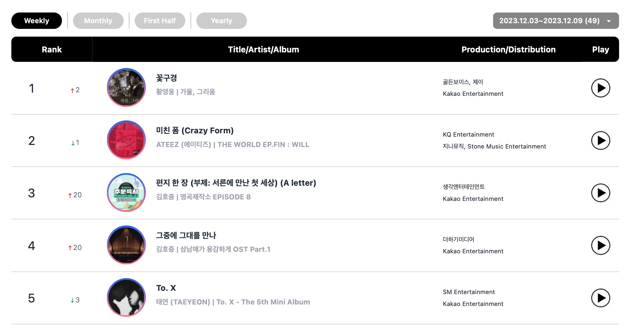Play To. X by TAEYEON
The height and width of the screenshot is (328, 631).
click(600, 298)
